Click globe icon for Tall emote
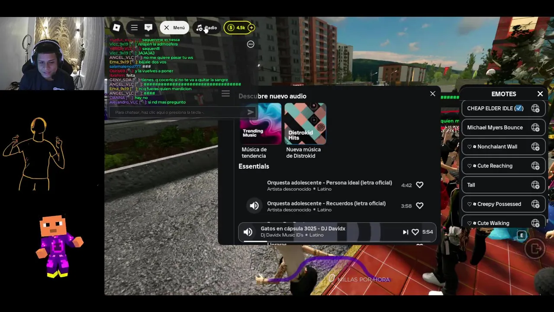Viewport: 554px width, 312px height. pos(535,185)
